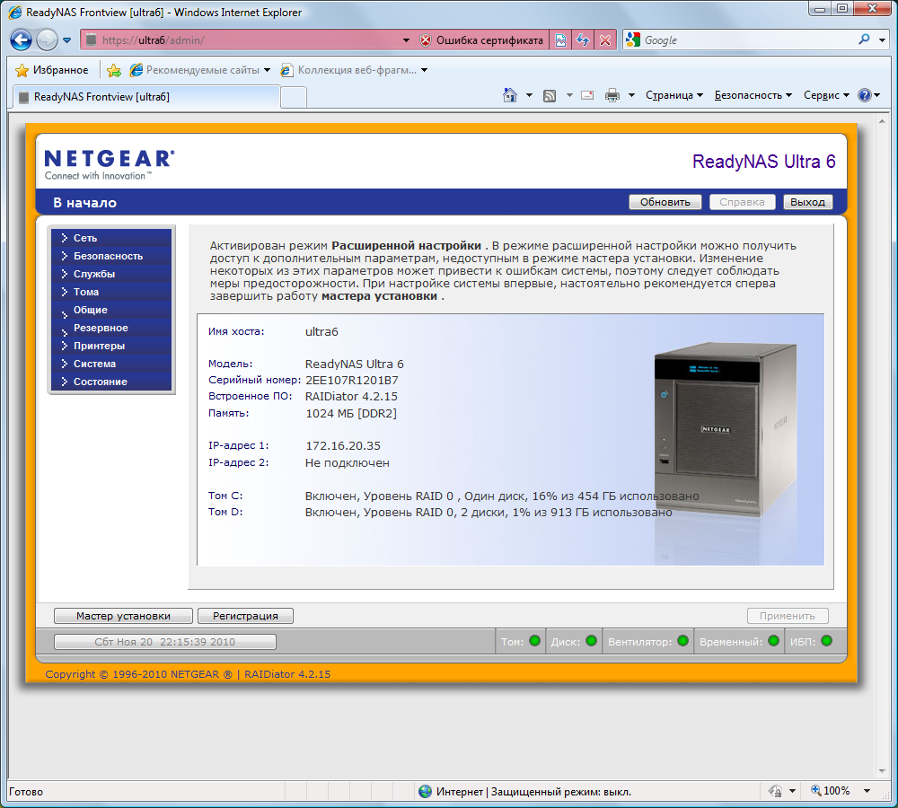The image size is (898, 808).
Task: Click the Диск green status LED
Action: [591, 641]
